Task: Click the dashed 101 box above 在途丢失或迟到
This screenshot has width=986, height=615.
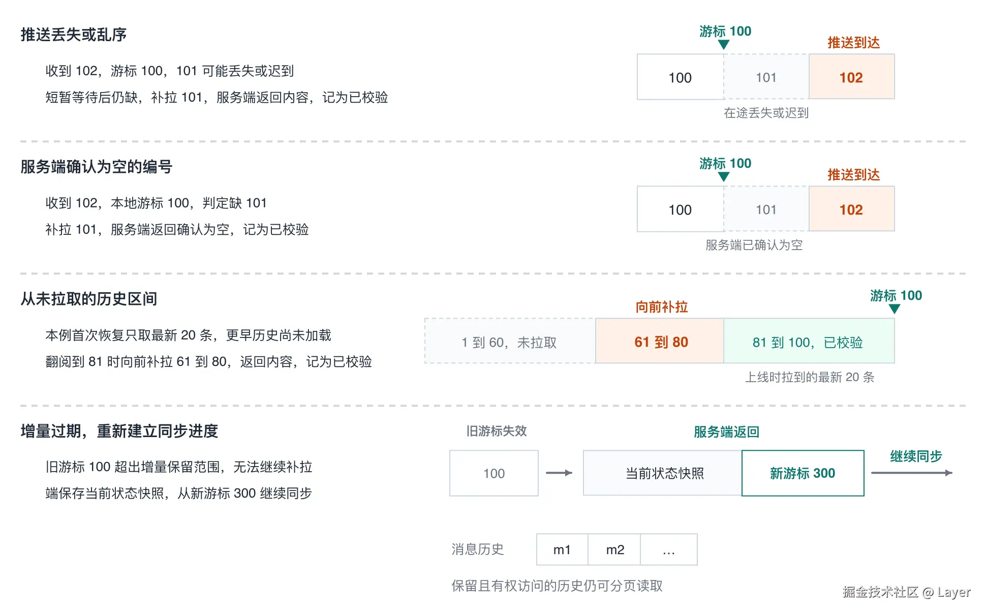Action: coord(766,77)
